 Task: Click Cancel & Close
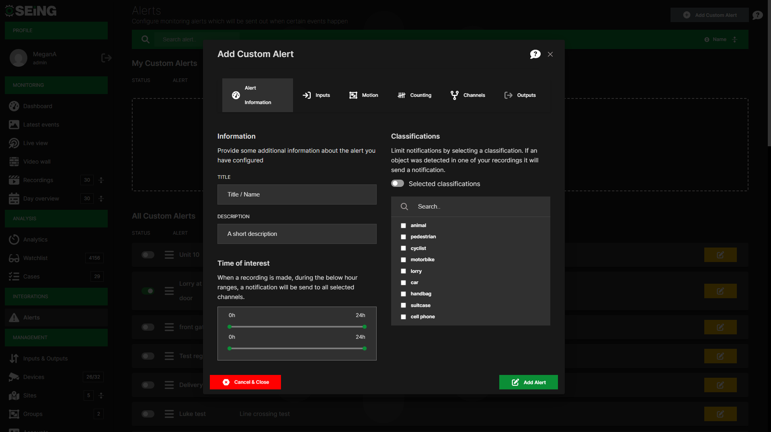pyautogui.click(x=245, y=382)
